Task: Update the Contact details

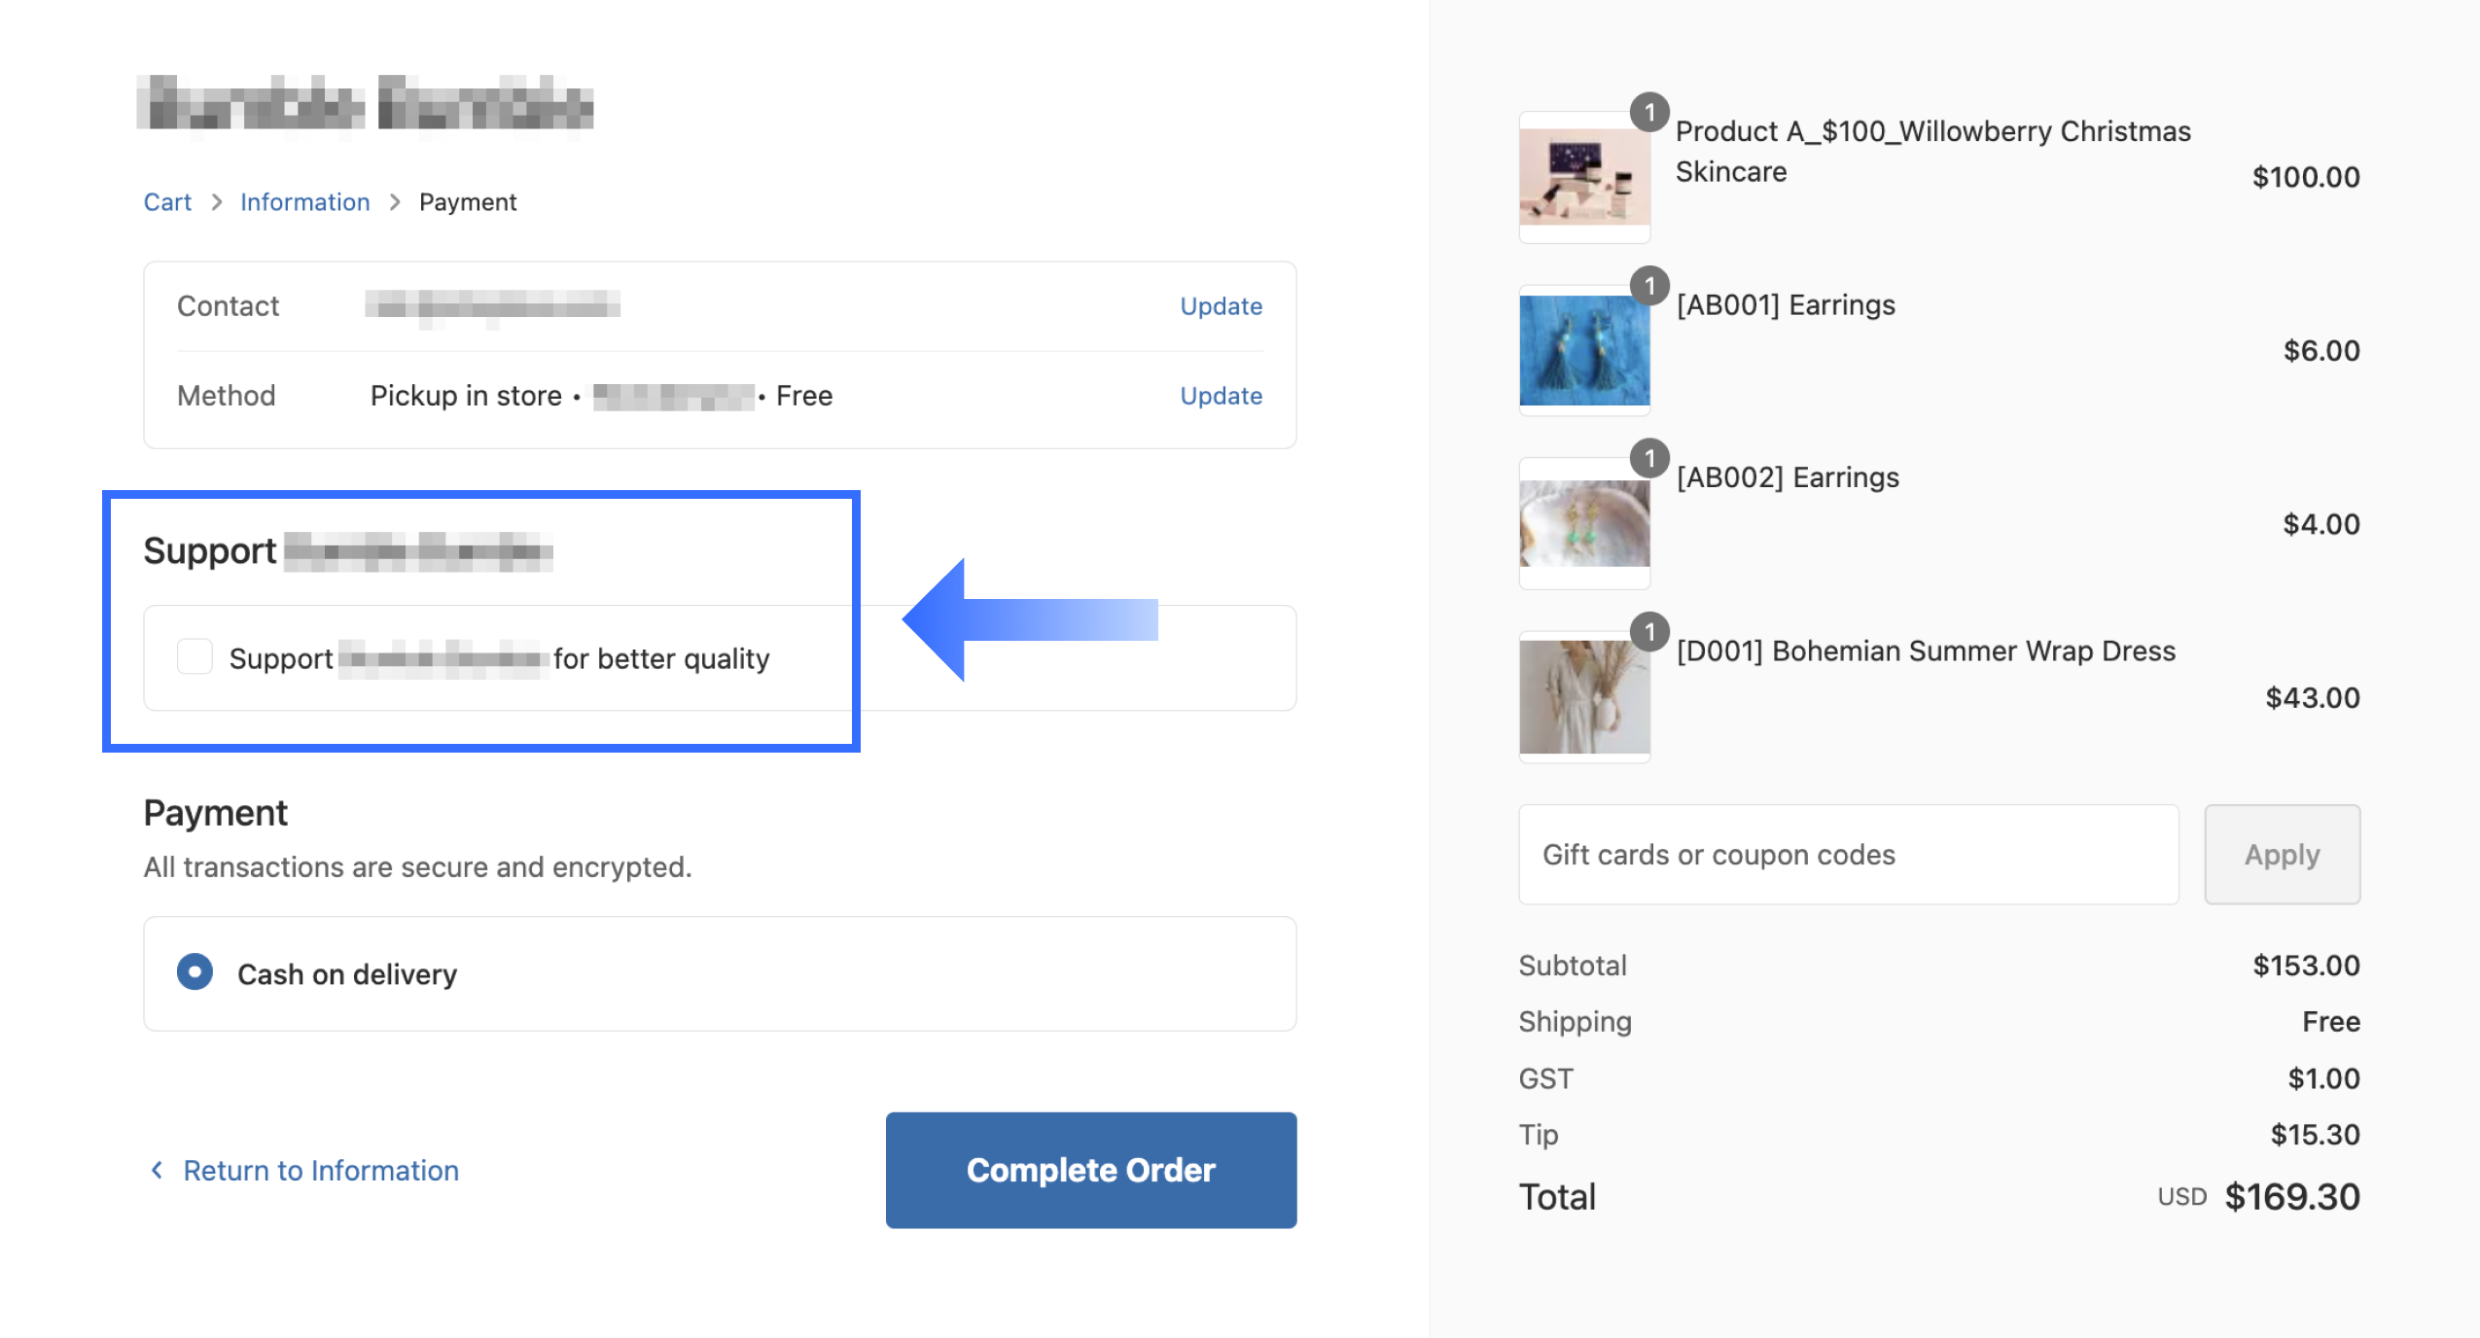Action: click(x=1221, y=306)
